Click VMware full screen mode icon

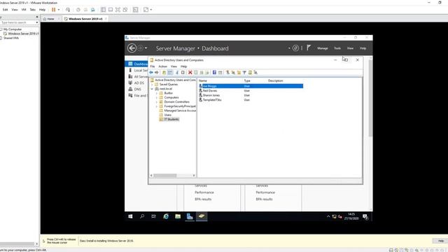118,9
